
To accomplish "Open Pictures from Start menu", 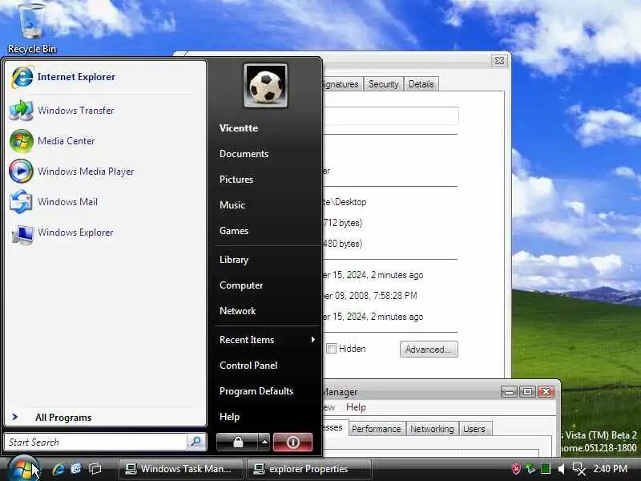I will 236,180.
